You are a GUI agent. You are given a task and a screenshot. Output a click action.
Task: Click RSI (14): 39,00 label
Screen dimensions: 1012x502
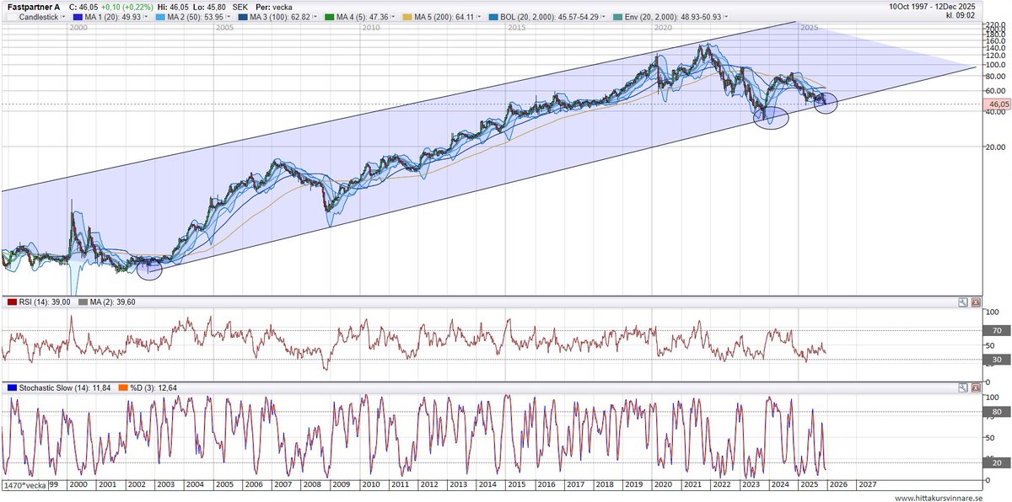(x=45, y=302)
